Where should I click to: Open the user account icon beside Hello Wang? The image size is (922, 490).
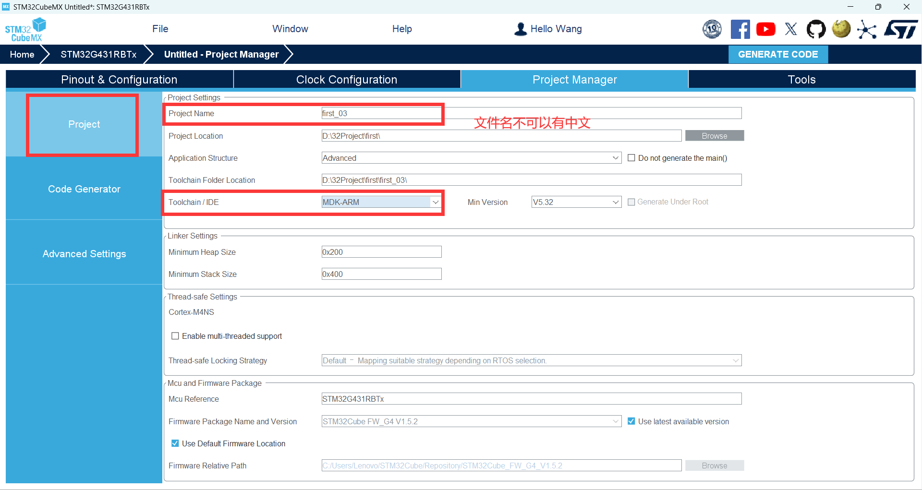click(x=520, y=29)
